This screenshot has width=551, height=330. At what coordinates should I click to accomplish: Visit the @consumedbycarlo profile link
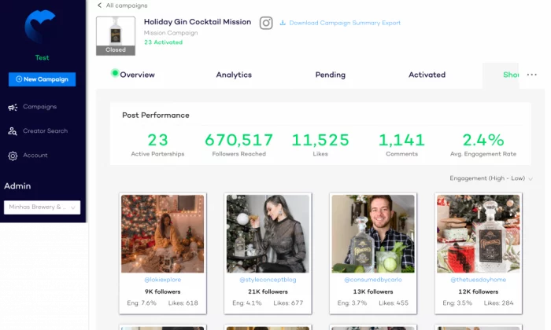373,280
